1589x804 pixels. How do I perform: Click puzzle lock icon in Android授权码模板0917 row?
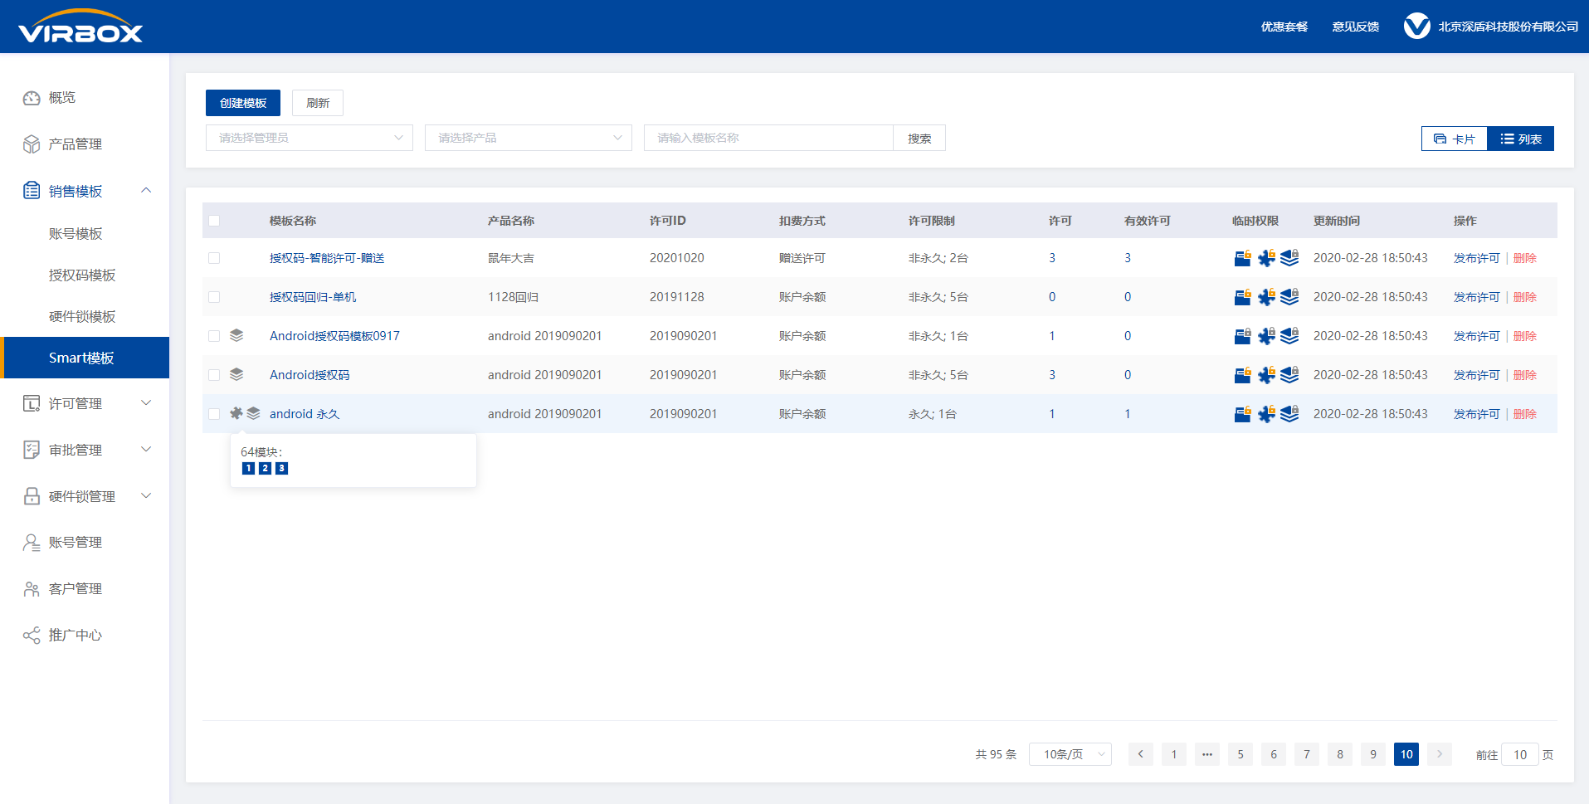click(1266, 336)
